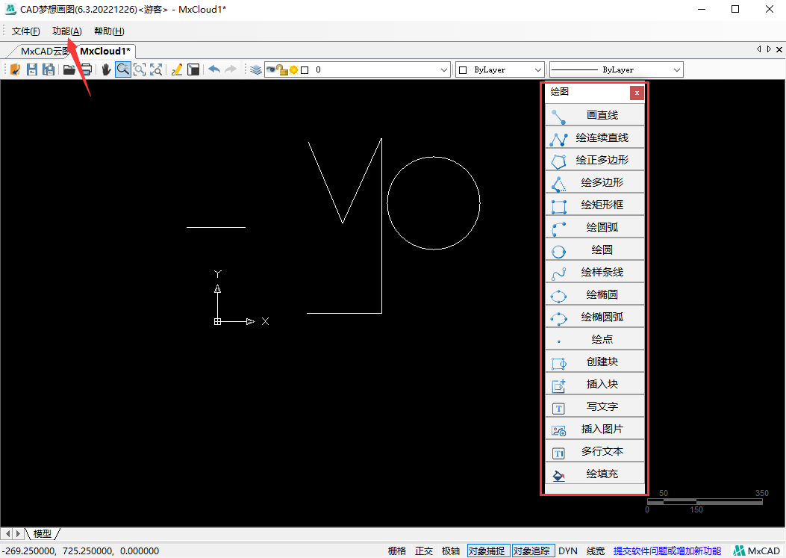
Task: Switch to the MxCAD云图 tab
Action: coord(44,52)
